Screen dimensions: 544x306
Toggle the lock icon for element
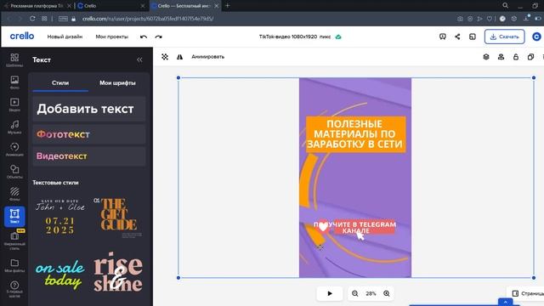click(516, 57)
